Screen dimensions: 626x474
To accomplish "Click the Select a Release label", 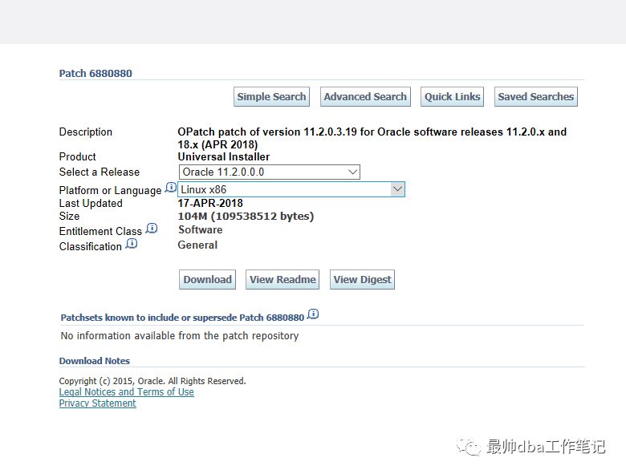I will [100, 172].
